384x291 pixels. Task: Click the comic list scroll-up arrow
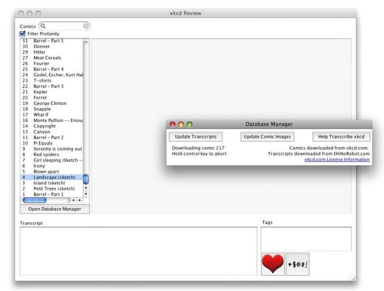click(86, 188)
